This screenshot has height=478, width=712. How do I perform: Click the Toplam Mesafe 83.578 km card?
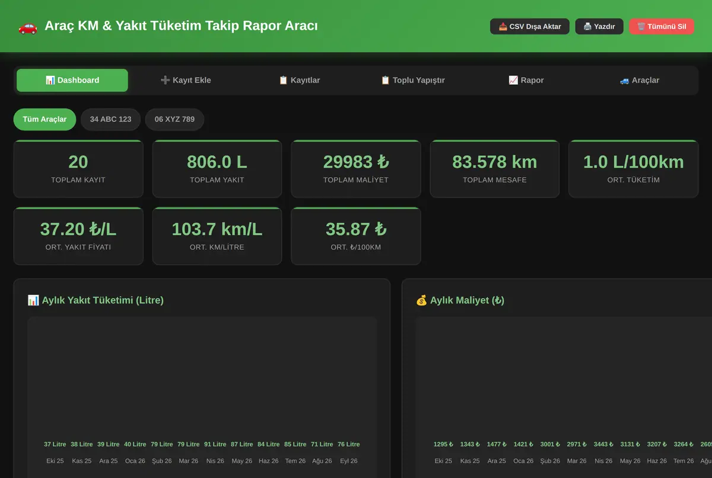495,169
